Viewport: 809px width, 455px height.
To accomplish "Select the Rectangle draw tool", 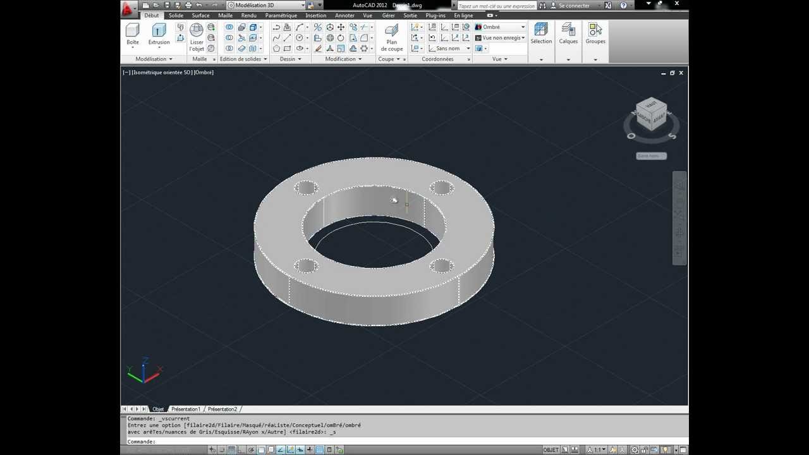I will (287, 49).
